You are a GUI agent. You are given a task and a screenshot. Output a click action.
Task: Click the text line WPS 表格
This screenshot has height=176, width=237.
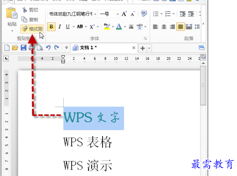click(x=88, y=142)
